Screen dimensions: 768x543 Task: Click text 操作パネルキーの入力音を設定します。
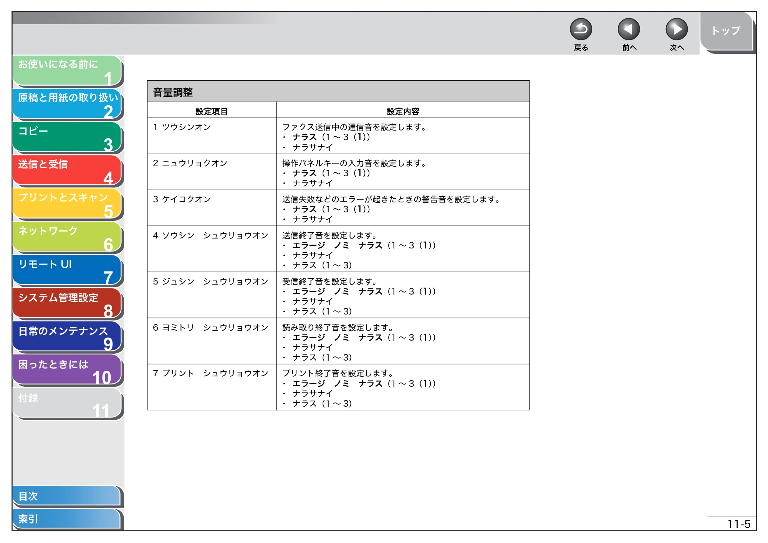pyautogui.click(x=354, y=163)
